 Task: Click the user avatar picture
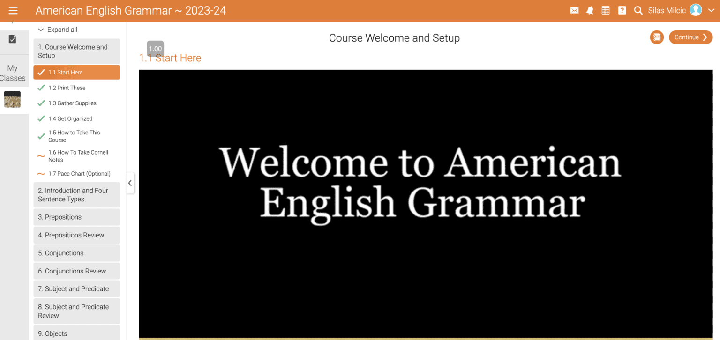[x=696, y=10]
